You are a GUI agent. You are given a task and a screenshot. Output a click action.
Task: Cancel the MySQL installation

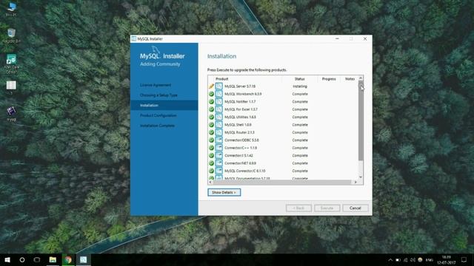point(355,208)
